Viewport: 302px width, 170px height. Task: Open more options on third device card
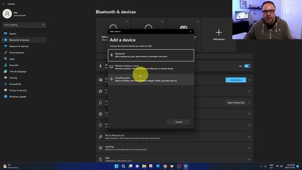pos(198,21)
